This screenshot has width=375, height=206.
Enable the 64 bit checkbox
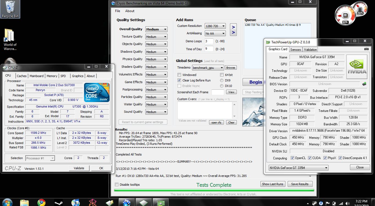point(222,75)
